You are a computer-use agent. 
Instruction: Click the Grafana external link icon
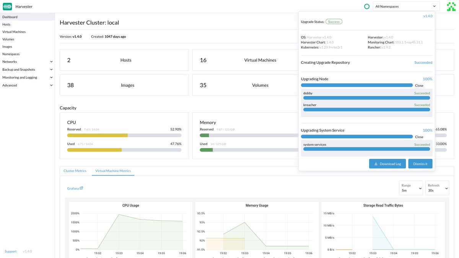[81, 188]
